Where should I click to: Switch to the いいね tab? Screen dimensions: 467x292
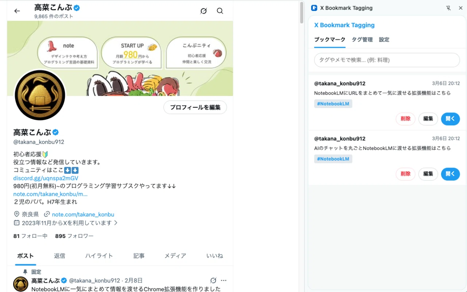tap(215, 256)
